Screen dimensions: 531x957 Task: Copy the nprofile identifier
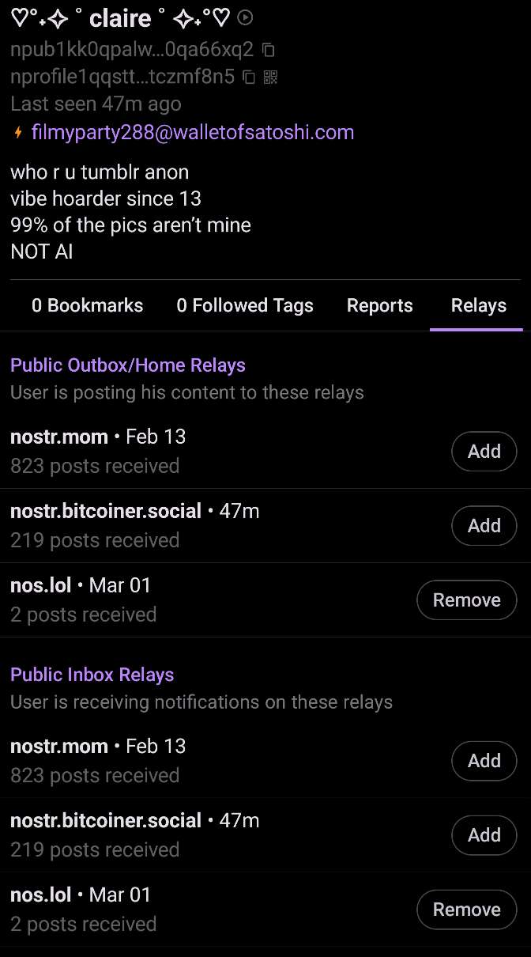tap(249, 77)
